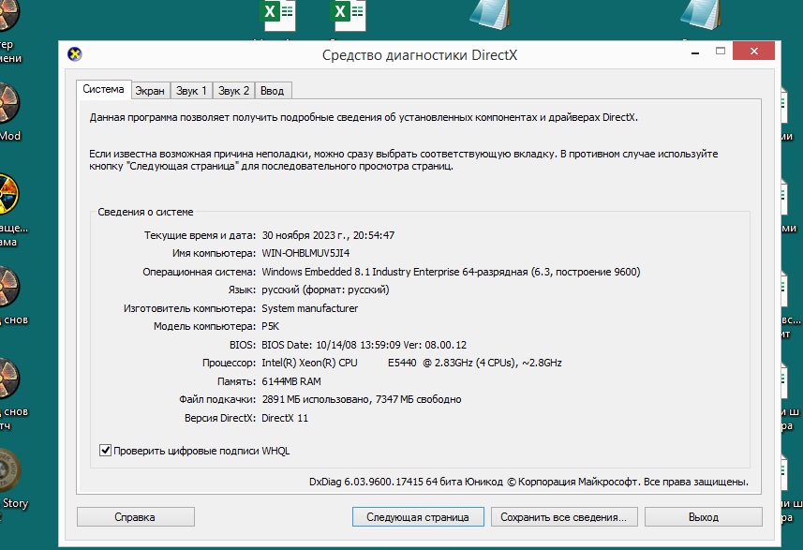Click the Процессор: label
The image size is (803, 550).
pyautogui.click(x=229, y=363)
